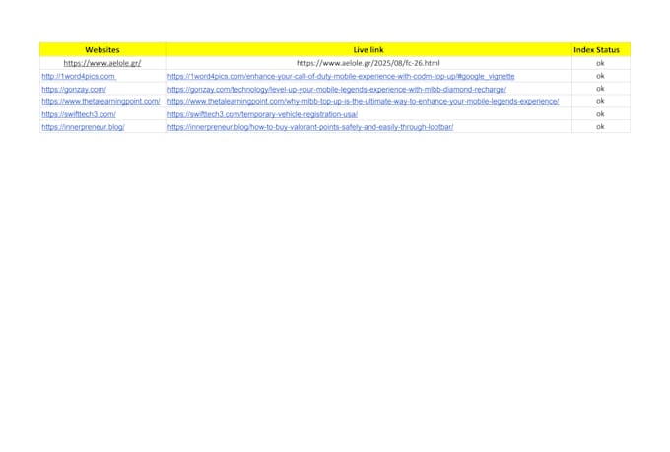Open gonzay mlbb-diamond-recharge live link
The image size is (670, 452).
coord(337,89)
